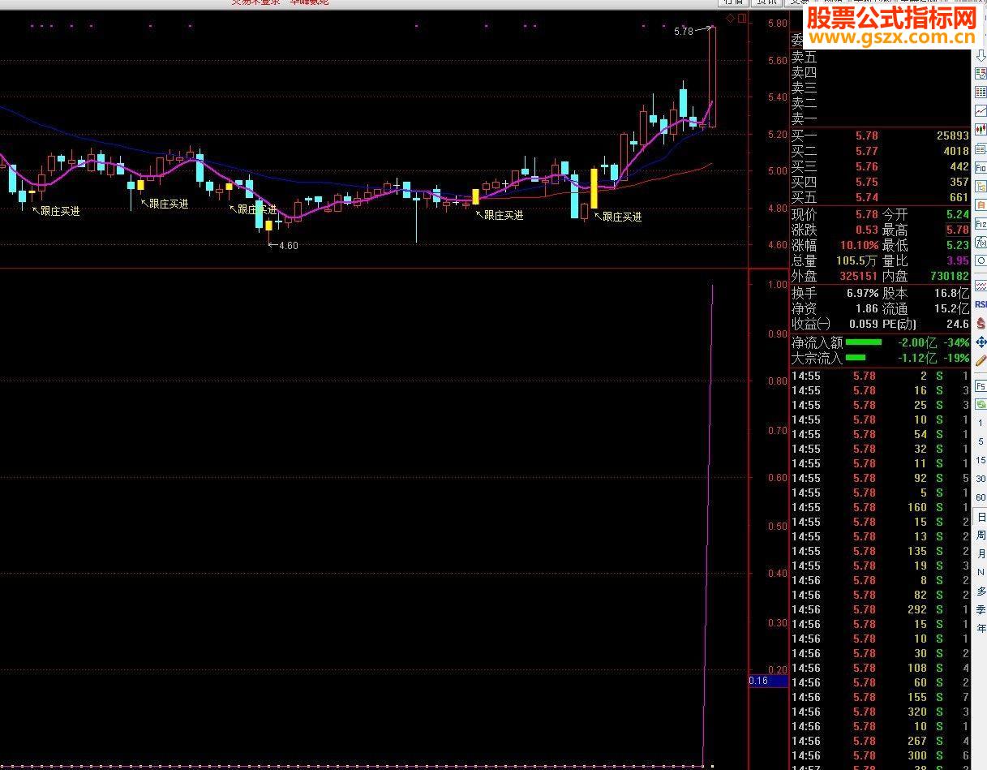The width and height of the screenshot is (987, 770).
Task: Click the 买三 bid row at 5.76
Action: [x=880, y=166]
